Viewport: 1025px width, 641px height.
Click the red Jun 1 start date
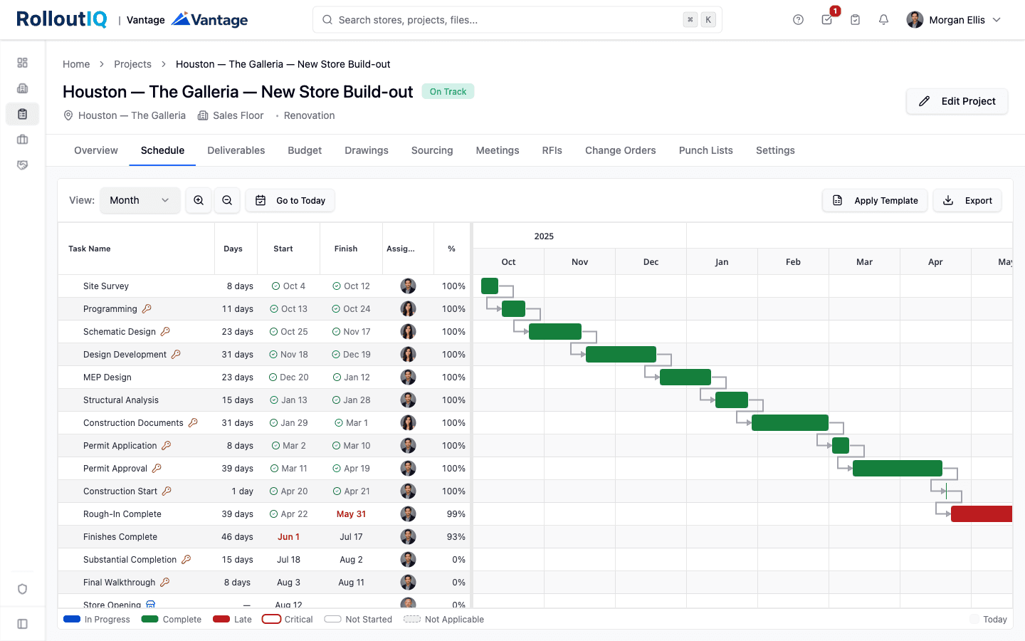tap(288, 537)
